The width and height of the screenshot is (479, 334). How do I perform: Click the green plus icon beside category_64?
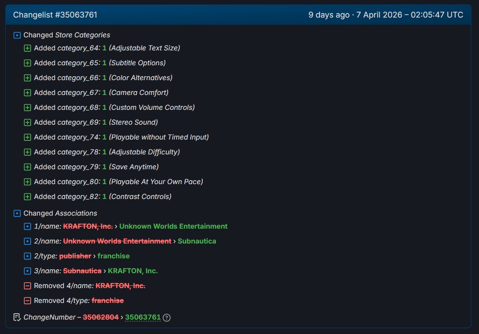click(27, 48)
